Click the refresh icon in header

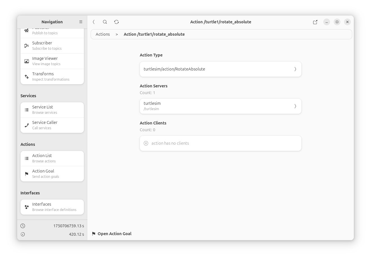116,22
